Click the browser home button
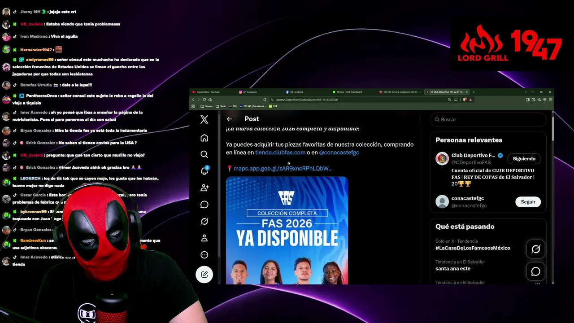 click(210, 100)
